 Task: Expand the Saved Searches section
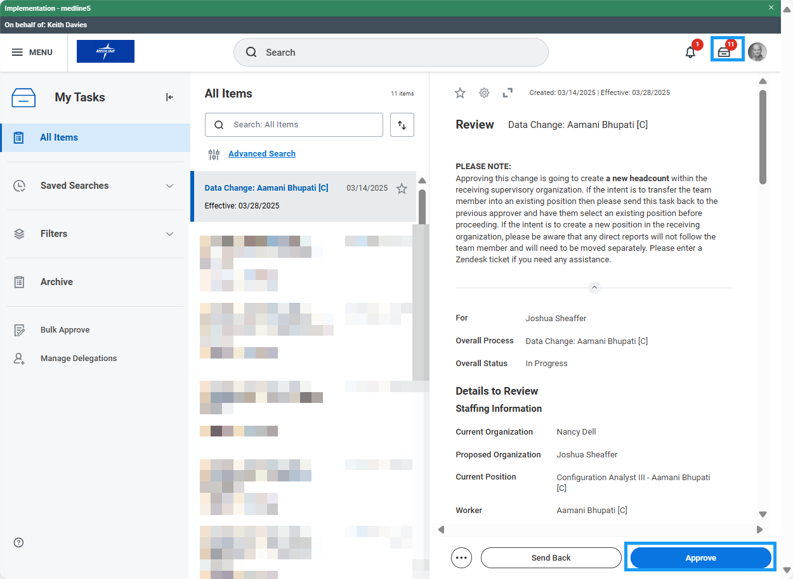click(x=169, y=186)
